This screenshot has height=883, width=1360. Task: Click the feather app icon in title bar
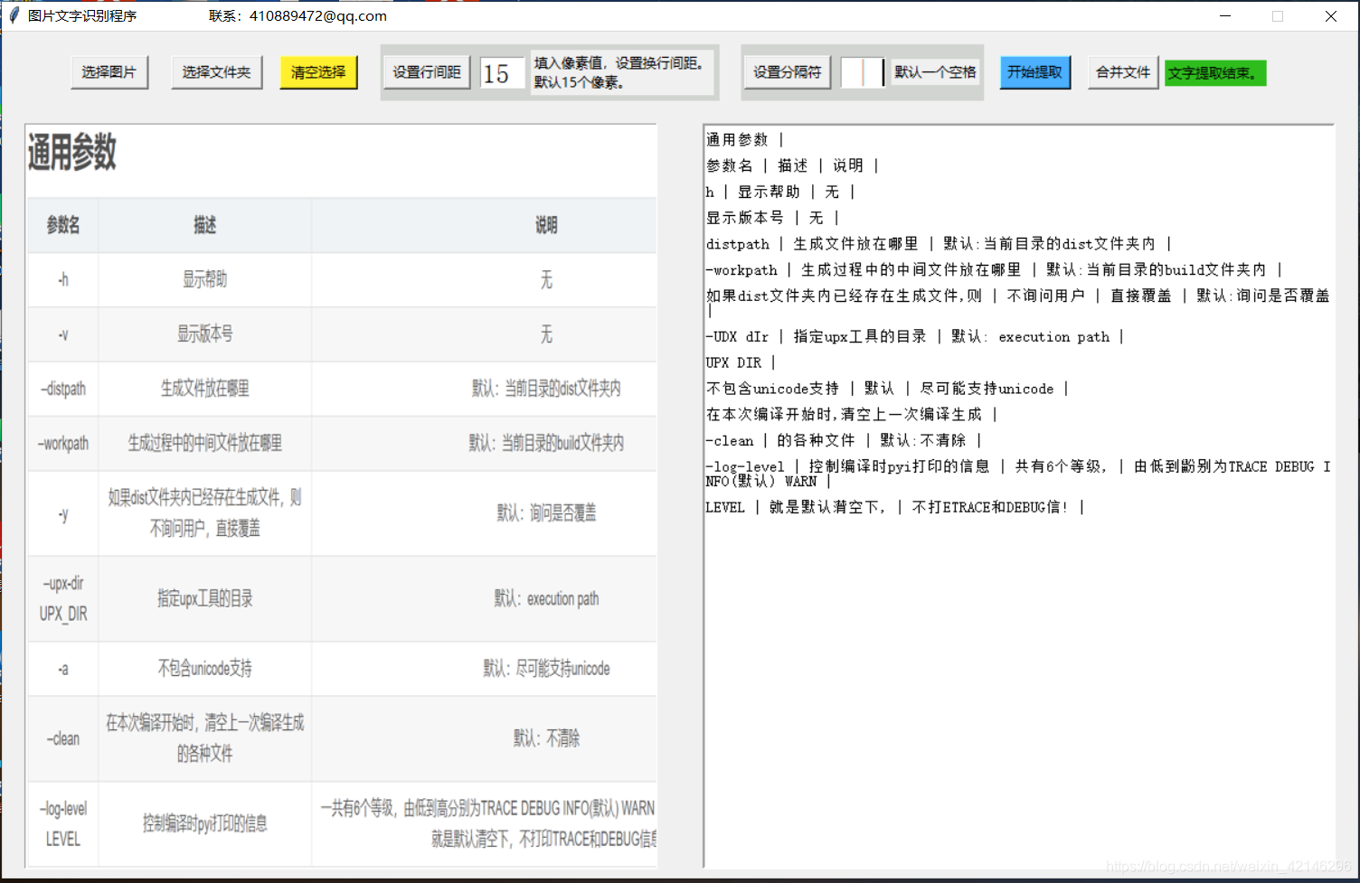(x=14, y=15)
